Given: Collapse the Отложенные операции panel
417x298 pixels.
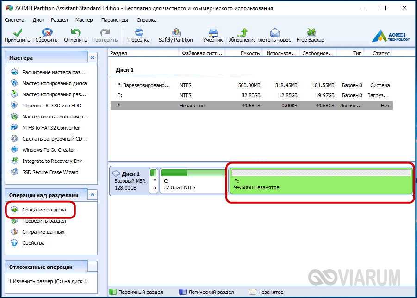Looking at the screenshot, I should pyautogui.click(x=93, y=267).
